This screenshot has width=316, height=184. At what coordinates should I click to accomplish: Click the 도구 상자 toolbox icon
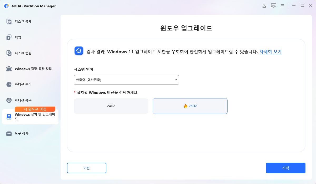tap(9, 133)
